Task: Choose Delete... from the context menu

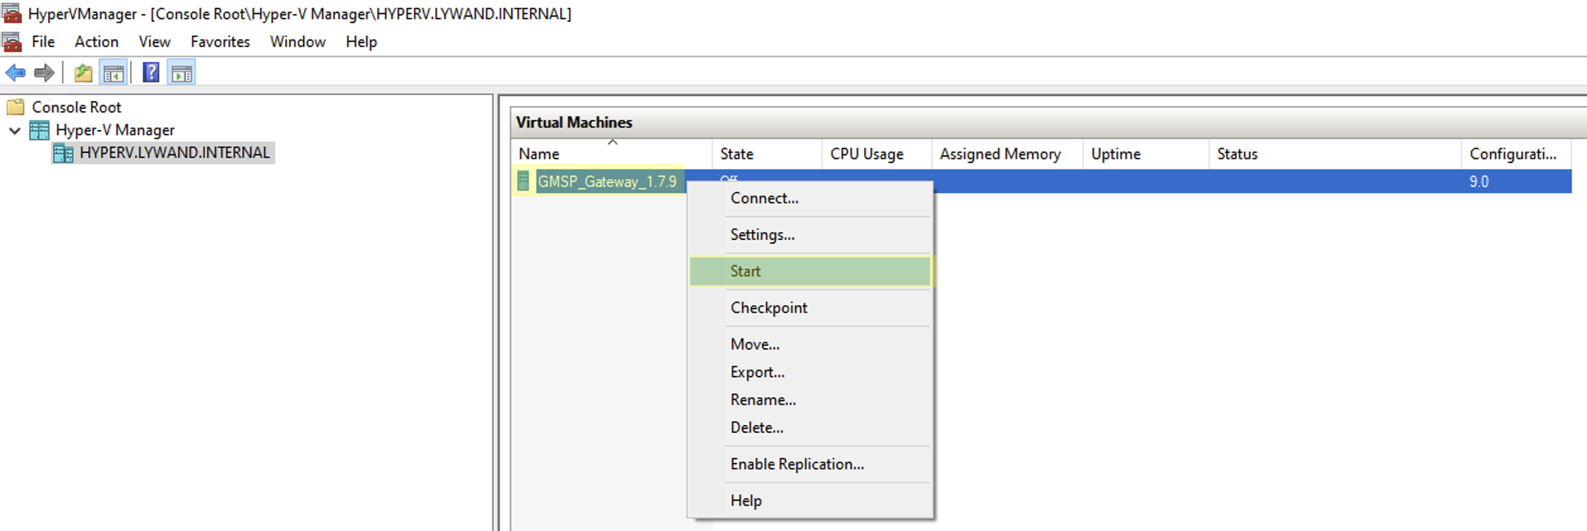Action: pos(811,428)
